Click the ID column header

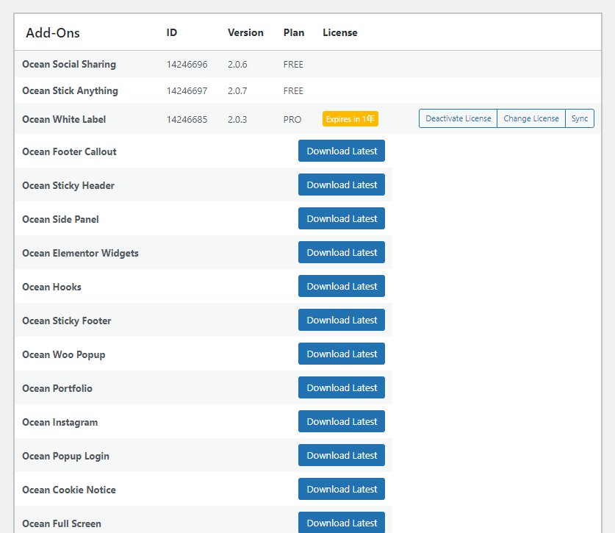(172, 32)
